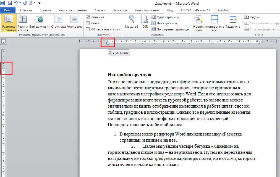Switch to Режим чтения view
The height and width of the screenshot is (177, 280).
click(x=23, y=23)
